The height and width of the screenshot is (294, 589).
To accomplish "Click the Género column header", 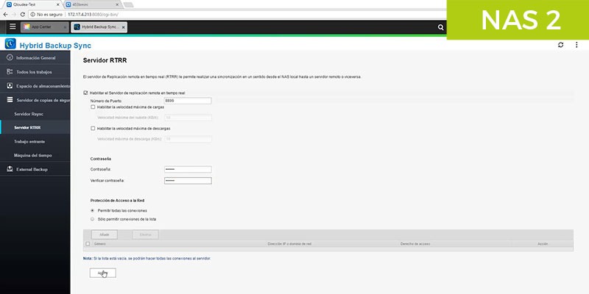I will [x=100, y=244].
